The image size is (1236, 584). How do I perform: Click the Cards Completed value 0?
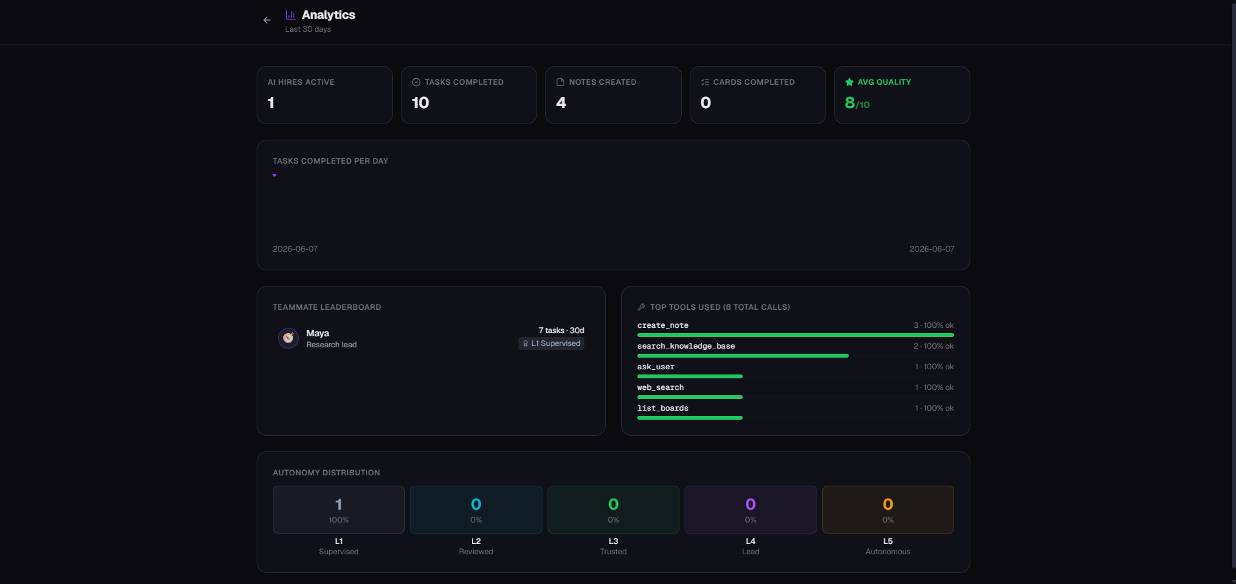[x=706, y=103]
